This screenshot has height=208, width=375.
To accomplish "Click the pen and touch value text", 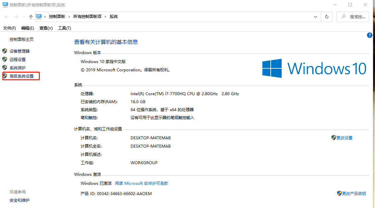I will [x=162, y=118].
